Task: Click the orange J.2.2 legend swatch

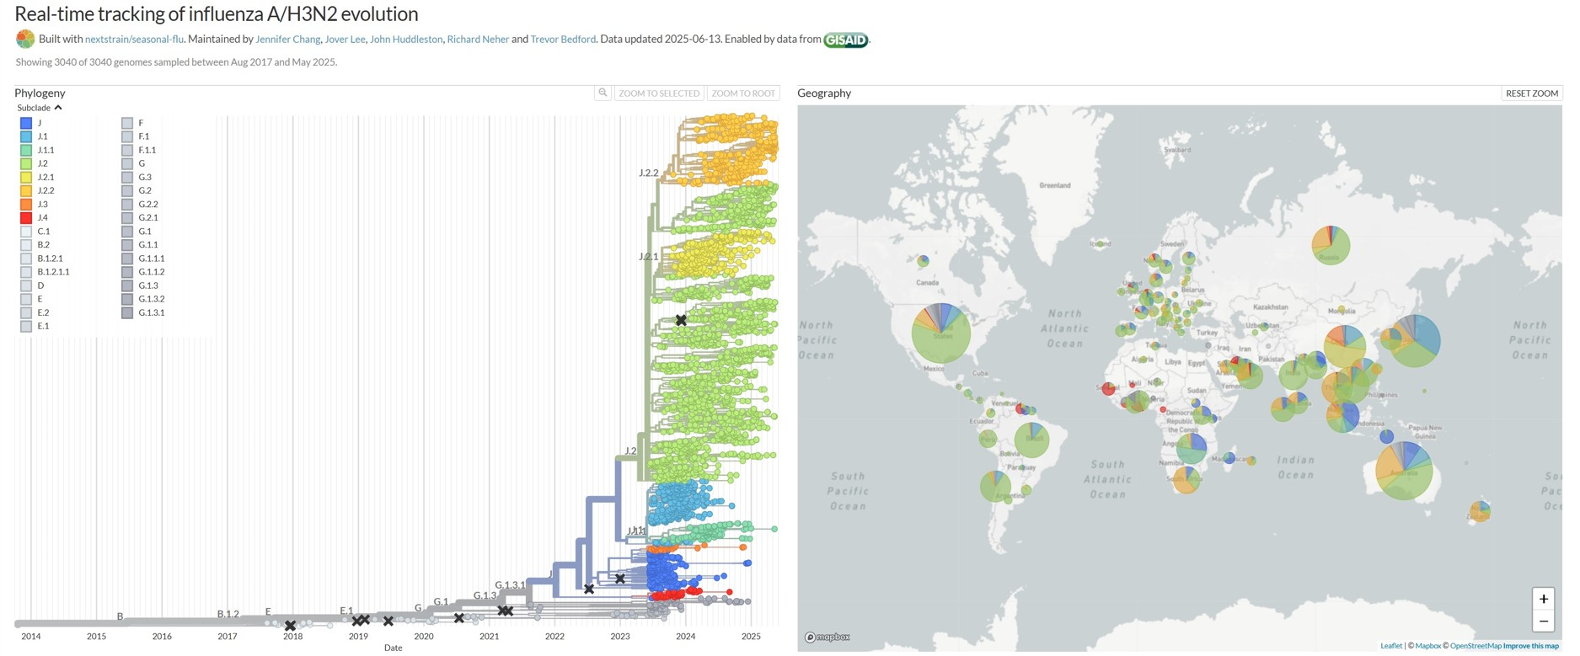Action: [x=26, y=191]
